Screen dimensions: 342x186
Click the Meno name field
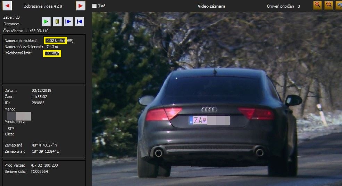tap(19, 116)
